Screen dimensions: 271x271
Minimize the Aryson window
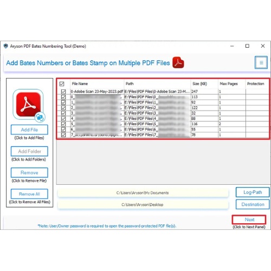tap(232, 46)
